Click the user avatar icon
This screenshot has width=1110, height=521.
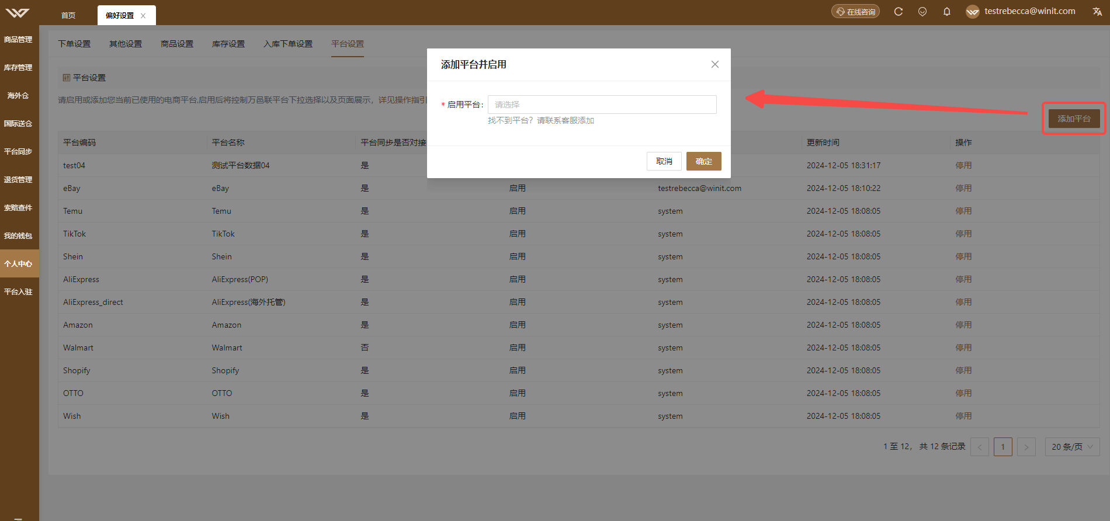[973, 12]
